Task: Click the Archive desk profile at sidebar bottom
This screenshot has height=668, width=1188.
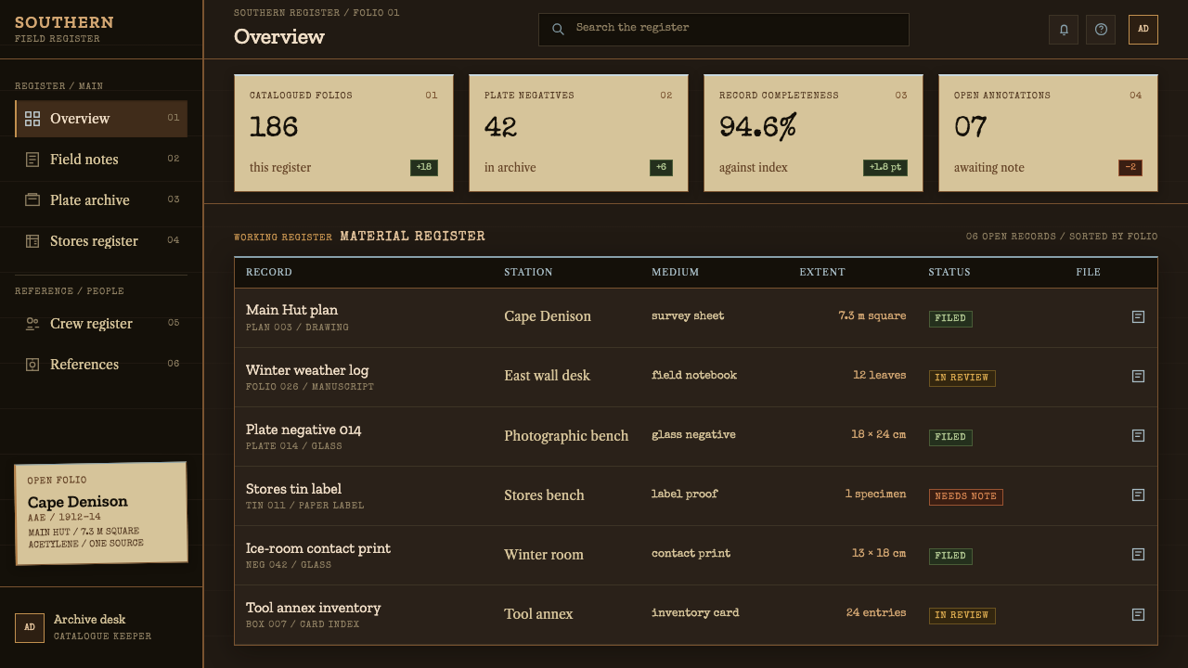Action: point(101,627)
